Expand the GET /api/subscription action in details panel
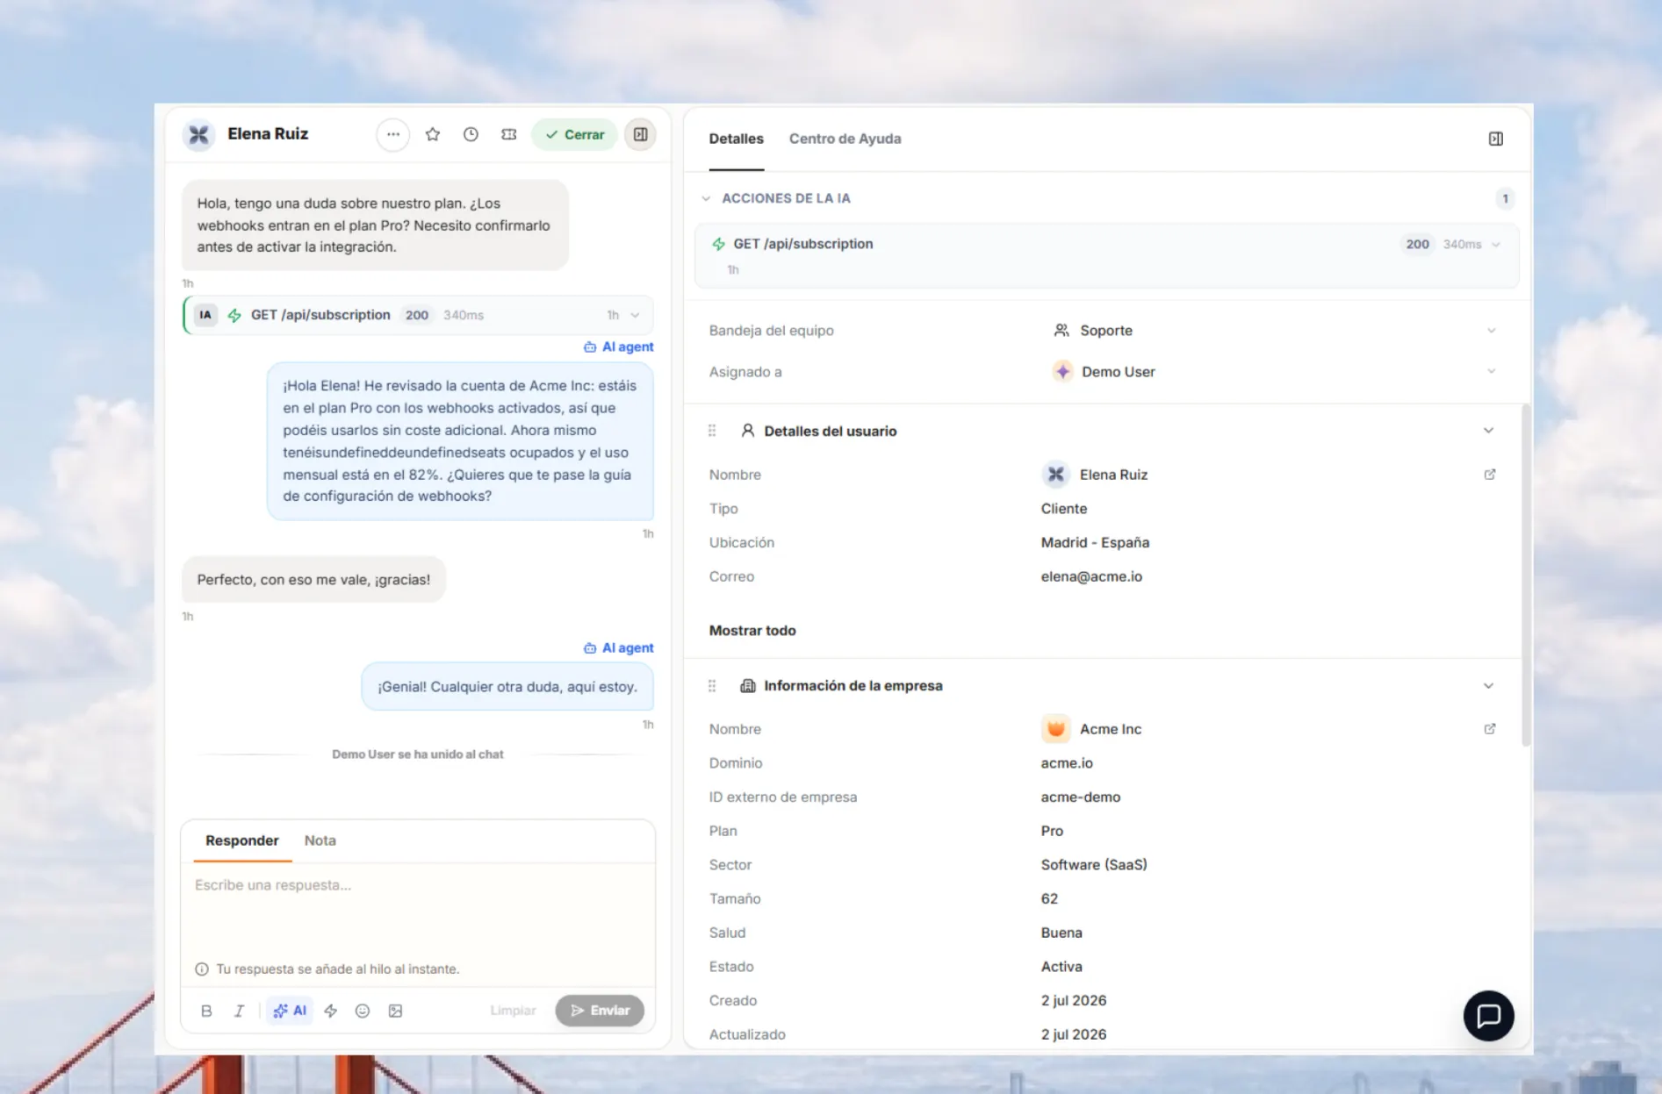1662x1094 pixels. (1495, 245)
